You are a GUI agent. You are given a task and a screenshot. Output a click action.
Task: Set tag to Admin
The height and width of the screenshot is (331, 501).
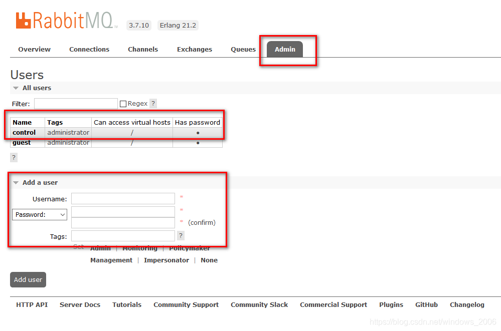(100, 248)
